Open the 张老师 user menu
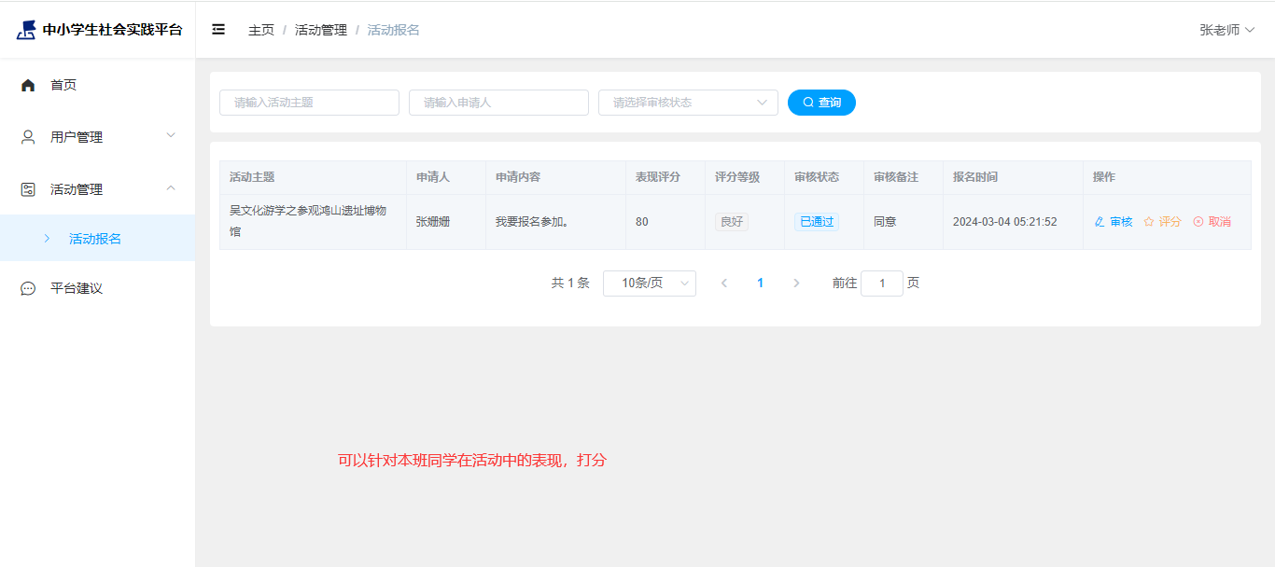 tap(1226, 30)
